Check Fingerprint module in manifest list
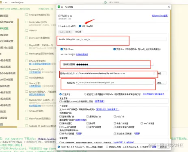Viewport: 188px width, 152px height. pos(27,15)
